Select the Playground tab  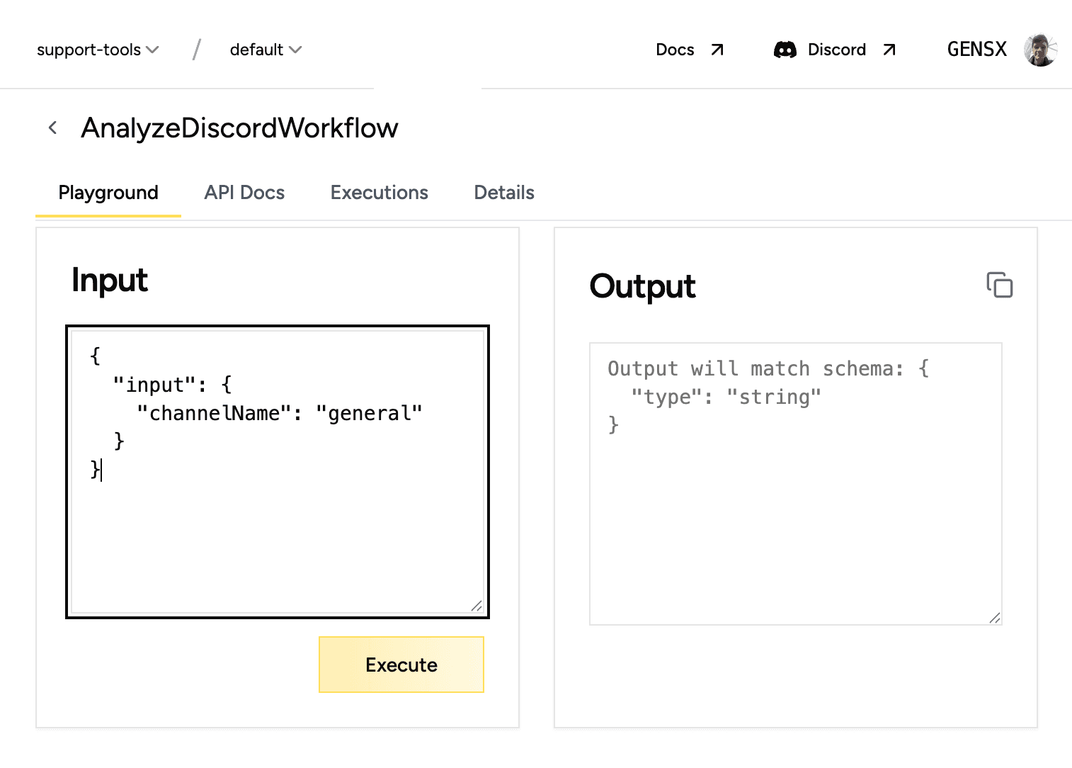click(108, 192)
